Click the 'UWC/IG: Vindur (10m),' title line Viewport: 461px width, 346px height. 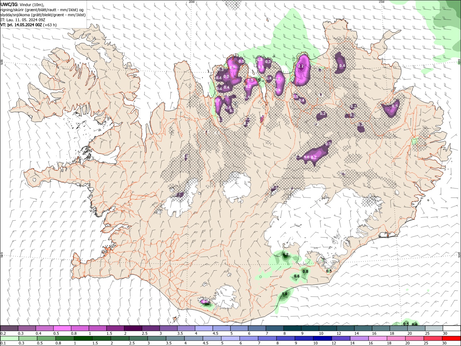[22, 4]
